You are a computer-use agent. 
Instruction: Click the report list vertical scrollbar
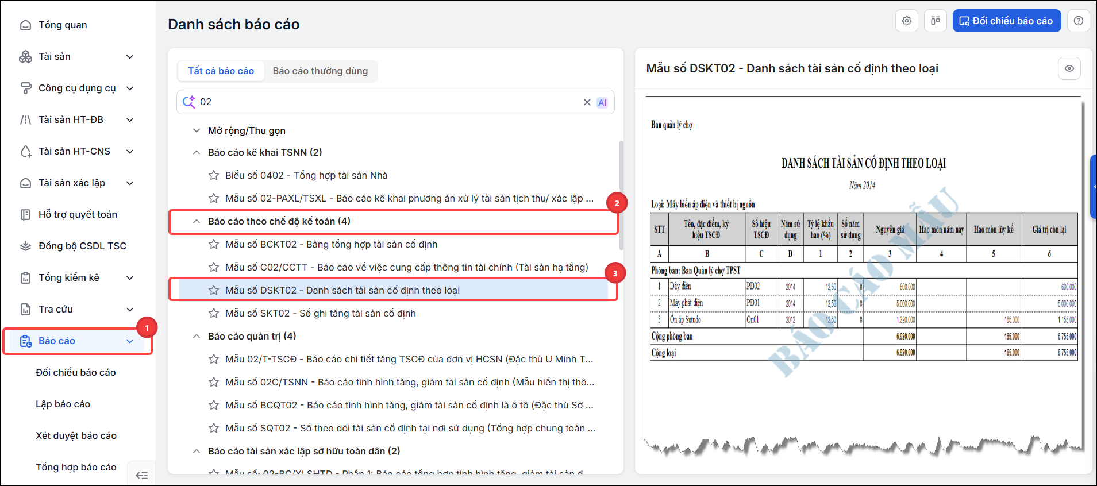click(621, 195)
